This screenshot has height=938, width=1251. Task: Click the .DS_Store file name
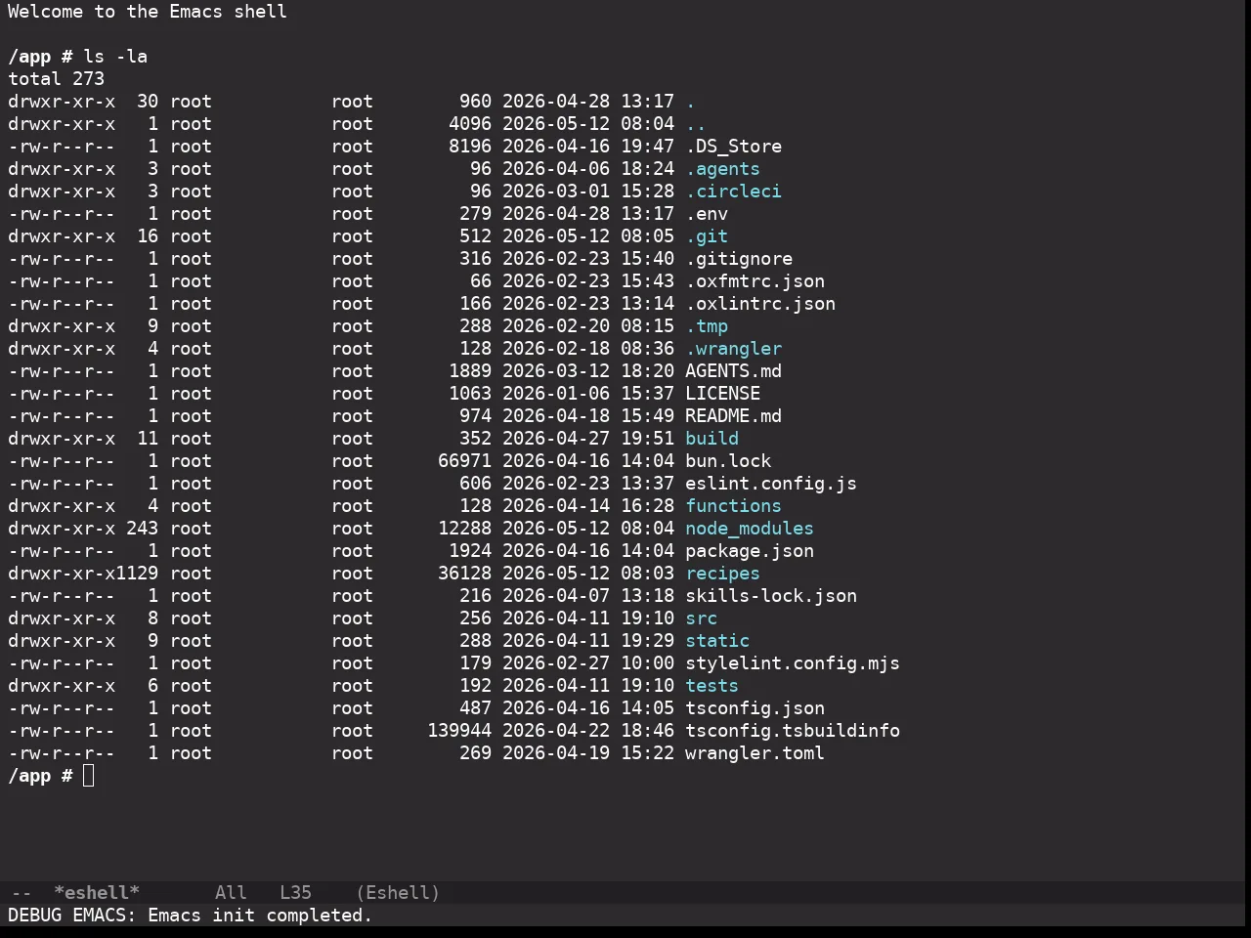pos(733,147)
